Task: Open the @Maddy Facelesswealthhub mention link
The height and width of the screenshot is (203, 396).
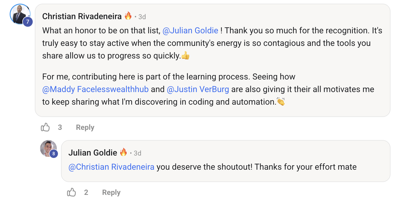Action: point(95,89)
